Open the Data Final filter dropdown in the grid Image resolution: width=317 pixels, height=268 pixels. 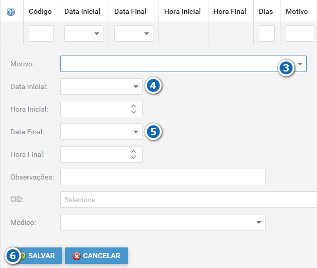point(147,33)
